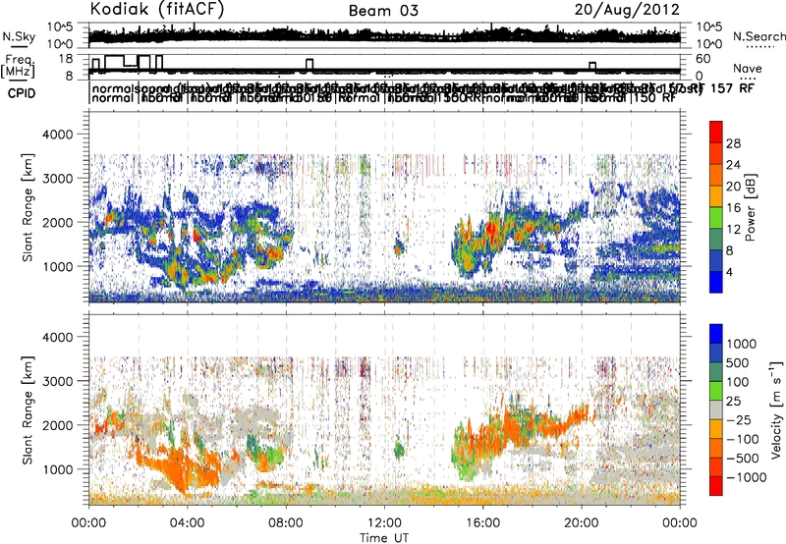The width and height of the screenshot is (786, 544).
Task: Click the orange segment between 20 and 24 dB
Action: point(716,175)
